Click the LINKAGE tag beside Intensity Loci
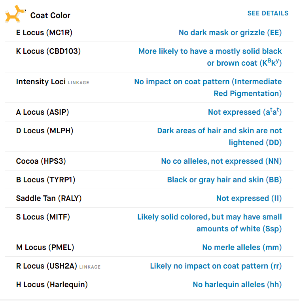 (x=78, y=83)
